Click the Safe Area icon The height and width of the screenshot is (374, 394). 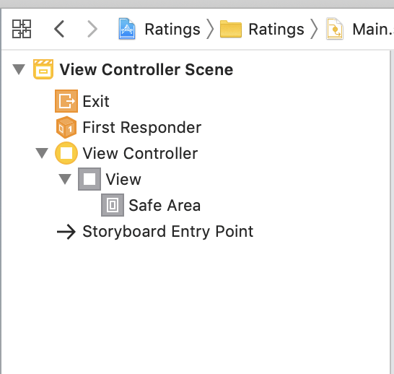tap(113, 205)
